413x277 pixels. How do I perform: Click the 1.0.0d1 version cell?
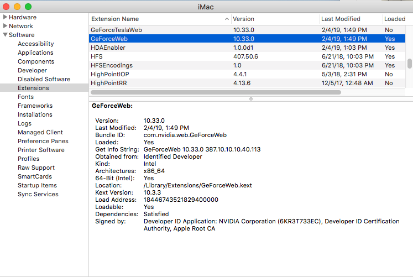click(x=243, y=48)
